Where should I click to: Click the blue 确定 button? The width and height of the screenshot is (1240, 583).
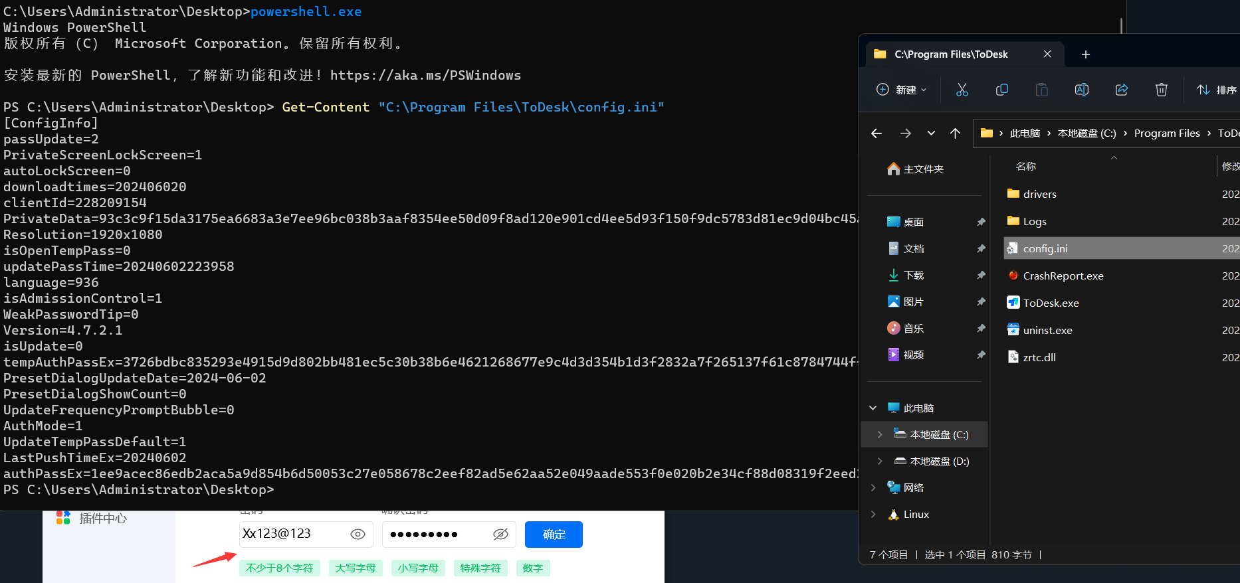pos(554,535)
